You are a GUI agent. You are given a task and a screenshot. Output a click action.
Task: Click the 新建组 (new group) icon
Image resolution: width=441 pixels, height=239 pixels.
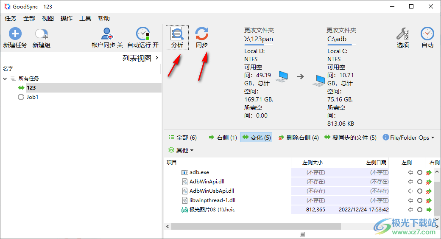pos(42,34)
